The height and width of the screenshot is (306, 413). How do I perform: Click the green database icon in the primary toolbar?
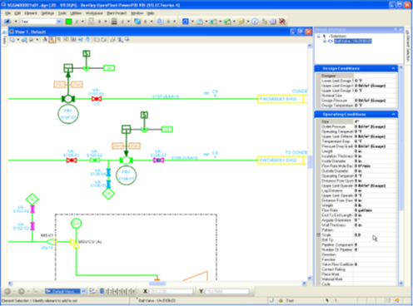coord(227,22)
